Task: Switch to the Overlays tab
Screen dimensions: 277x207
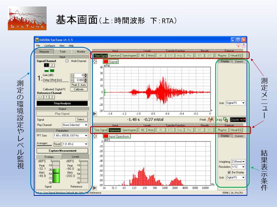Action: [x=49, y=157]
